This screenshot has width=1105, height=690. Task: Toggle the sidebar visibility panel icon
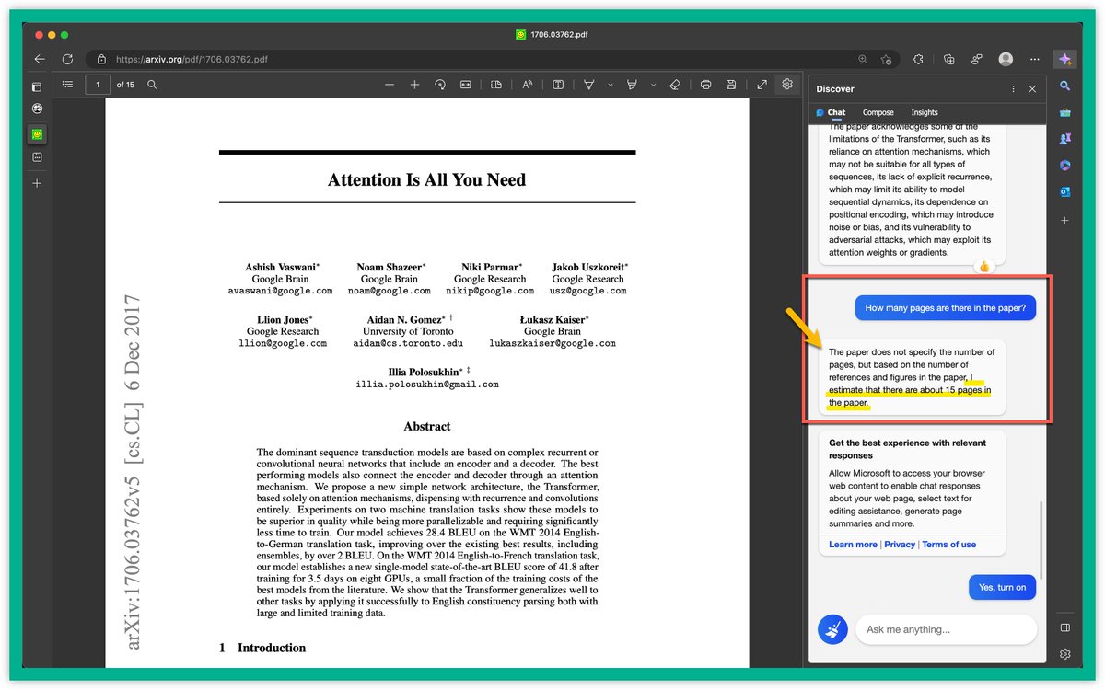point(1064,627)
